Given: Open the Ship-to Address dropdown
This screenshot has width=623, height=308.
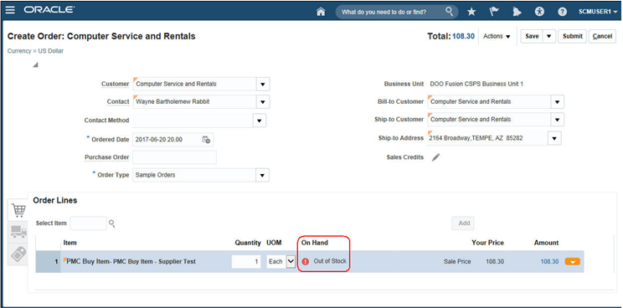Looking at the screenshot, I should pyautogui.click(x=554, y=138).
